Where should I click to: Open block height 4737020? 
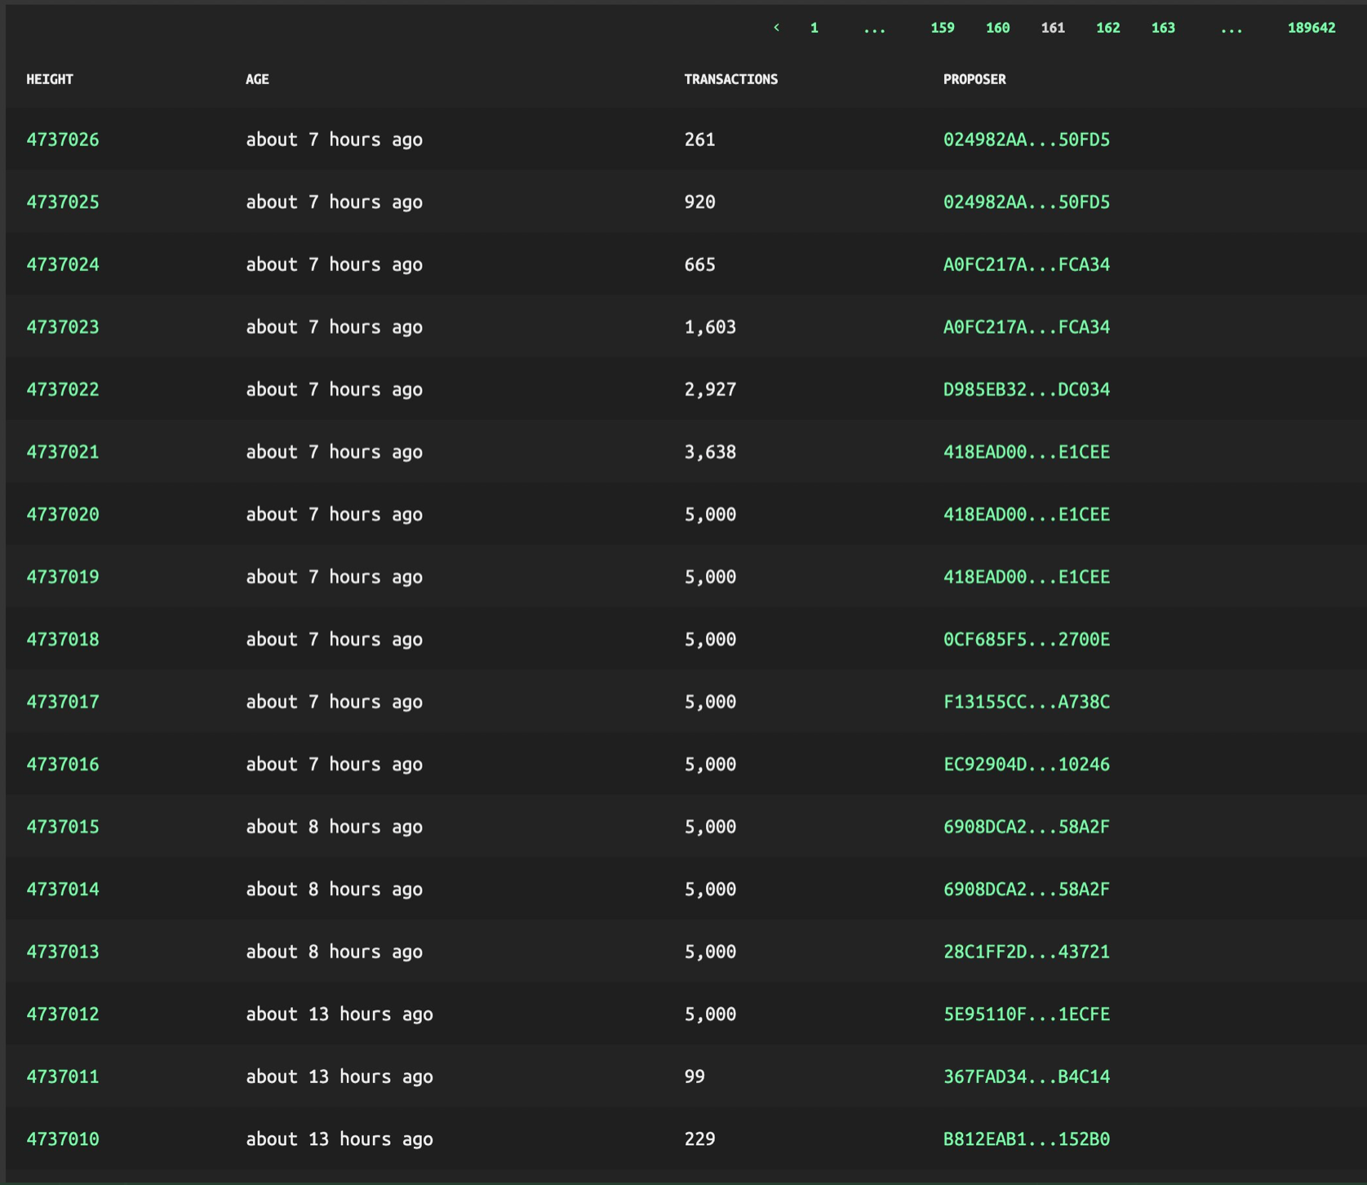63,514
